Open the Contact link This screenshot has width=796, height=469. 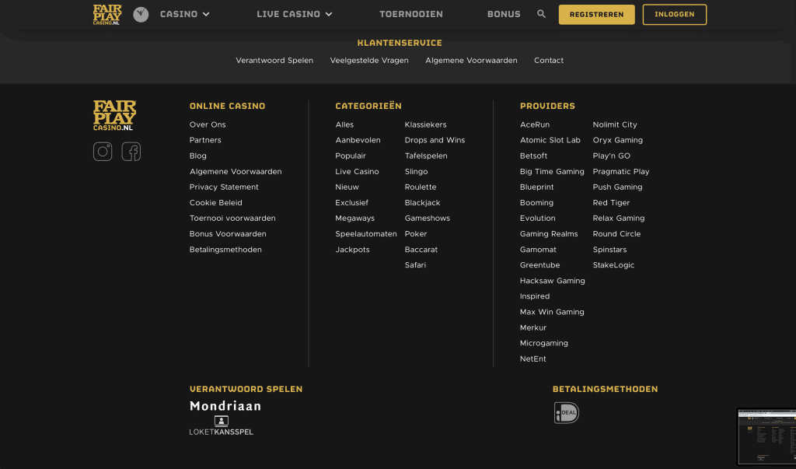[549, 61]
